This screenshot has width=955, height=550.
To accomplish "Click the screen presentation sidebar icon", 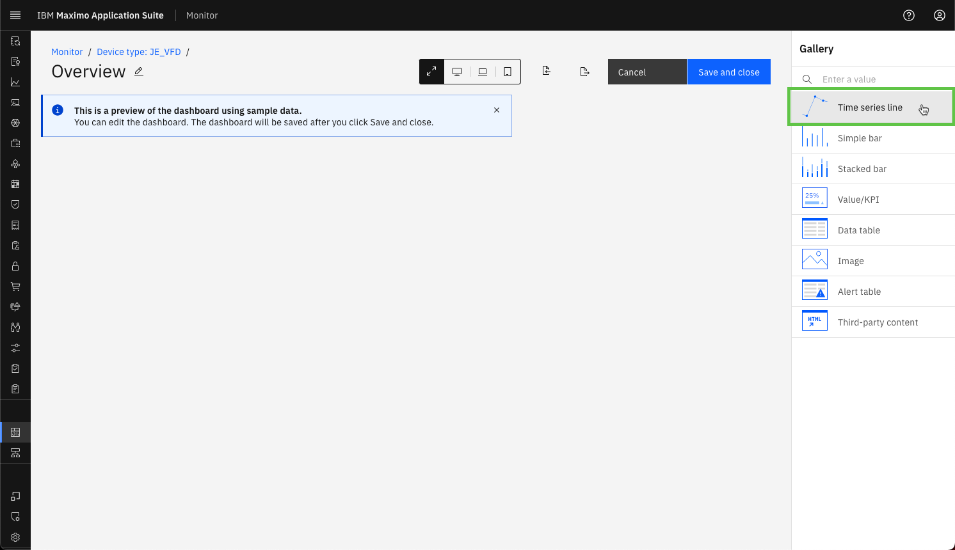I will click(15, 102).
